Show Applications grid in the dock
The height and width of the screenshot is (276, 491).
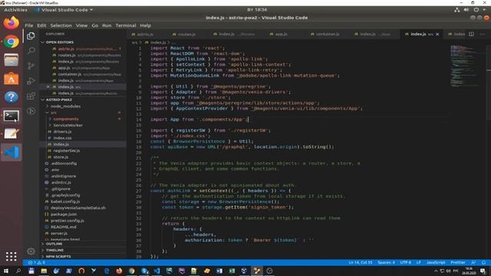click(x=12, y=257)
